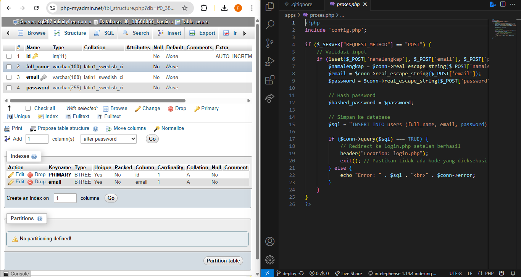Click the browser back arrow
521x277 pixels.
pos(10,8)
